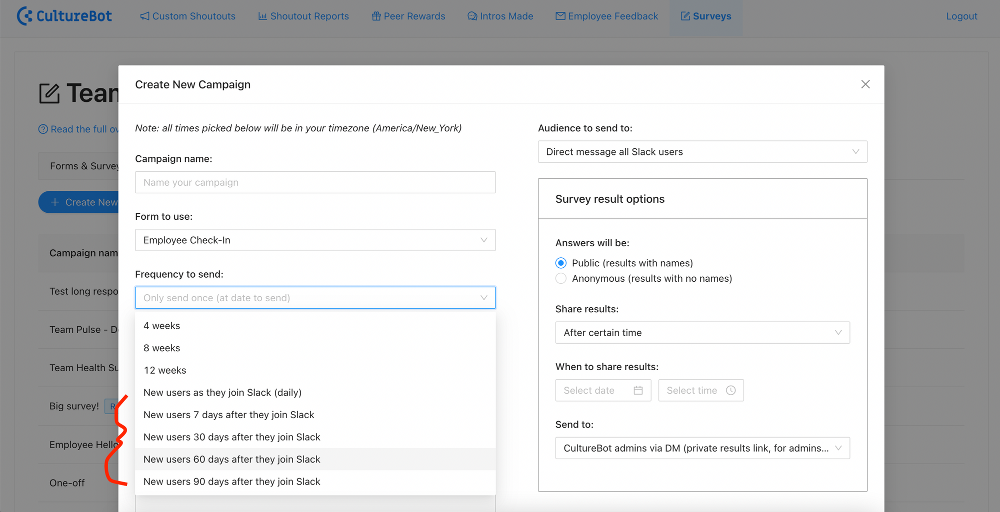Select New users 60 days after joining

[315, 459]
